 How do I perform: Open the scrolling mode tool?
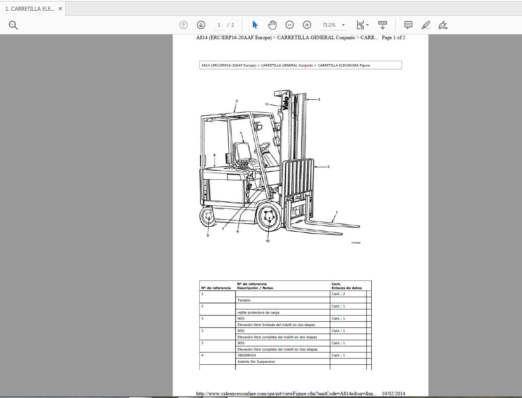point(383,25)
